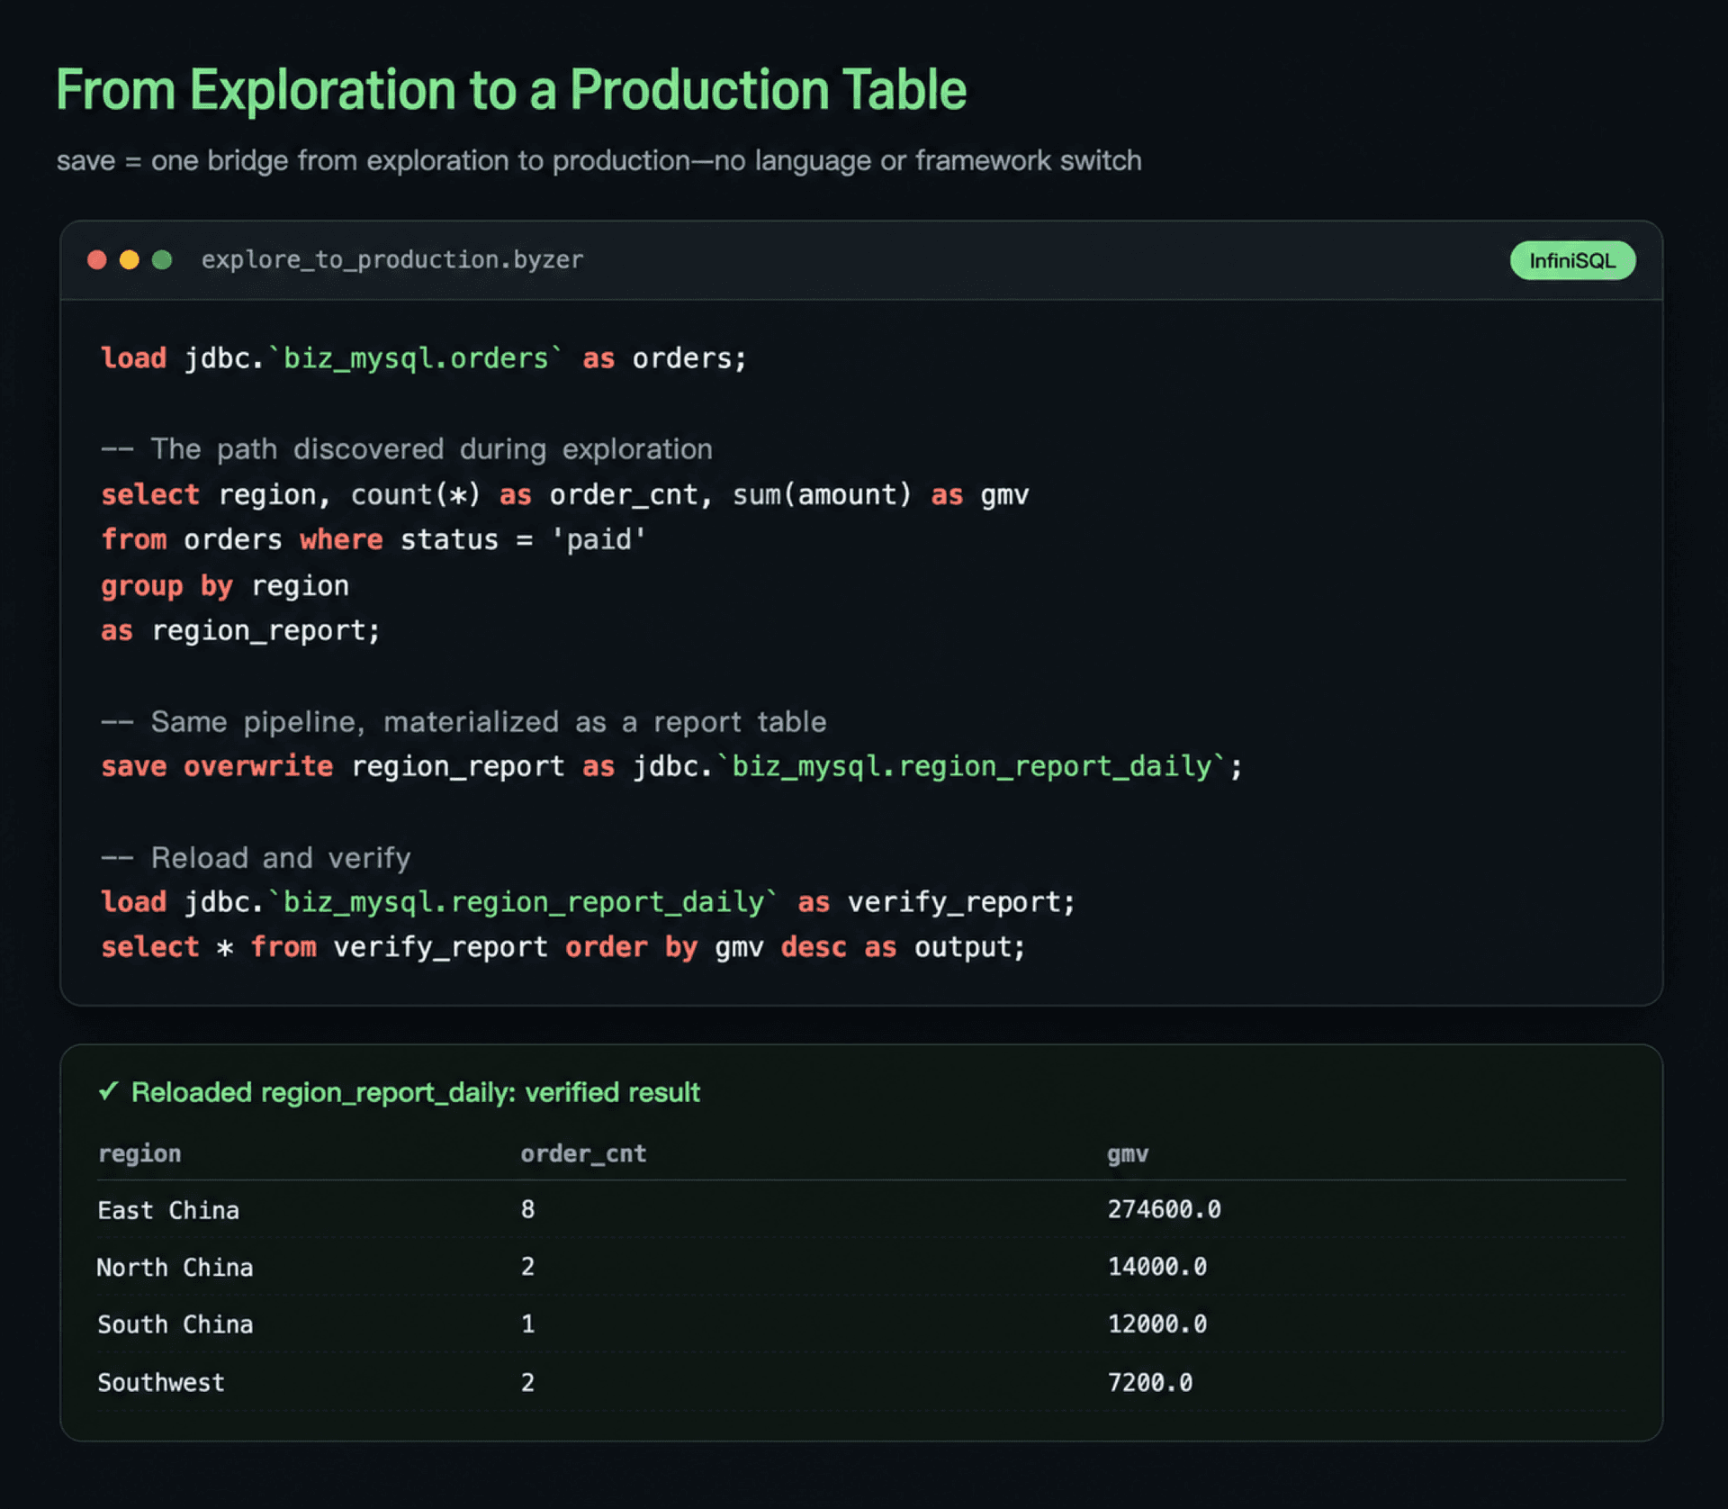Image resolution: width=1728 pixels, height=1509 pixels.
Task: Click the gmv value 14000.0
Action: [1156, 1266]
